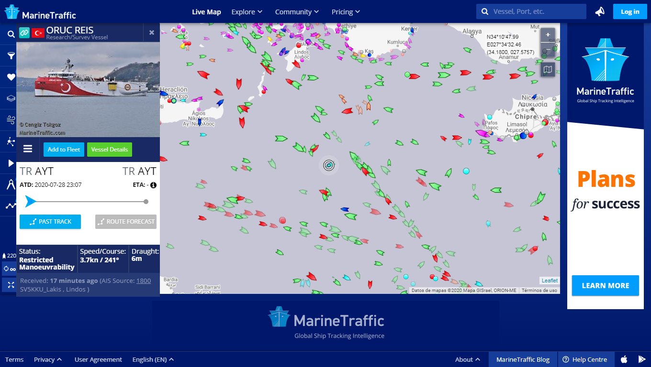
Task: Open Términos de uso link on map
Action: (539, 290)
